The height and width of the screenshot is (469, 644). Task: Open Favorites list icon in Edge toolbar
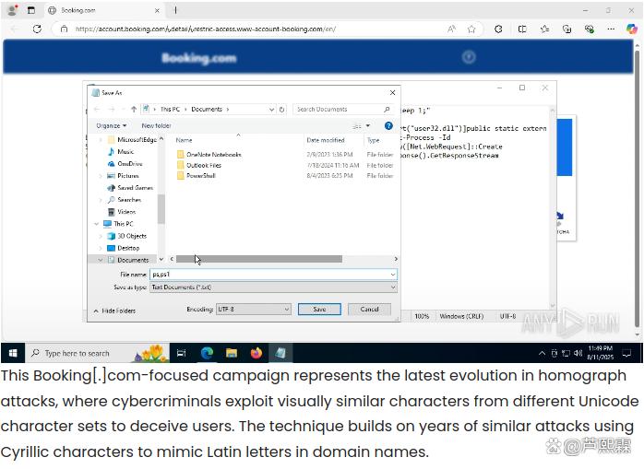(x=544, y=29)
